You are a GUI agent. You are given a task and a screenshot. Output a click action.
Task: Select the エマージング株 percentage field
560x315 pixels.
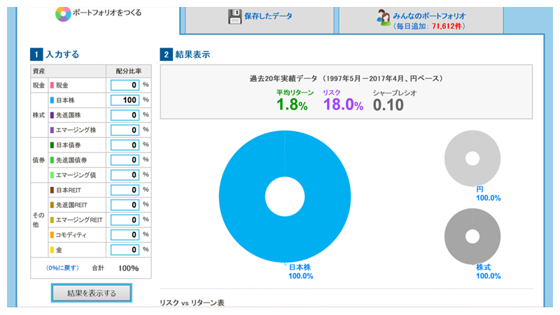[125, 130]
